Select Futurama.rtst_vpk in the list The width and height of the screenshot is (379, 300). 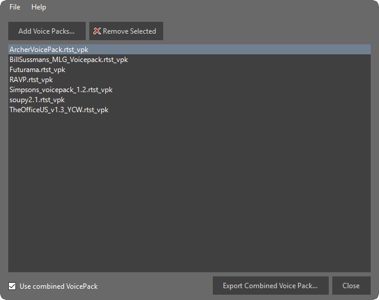[189, 70]
